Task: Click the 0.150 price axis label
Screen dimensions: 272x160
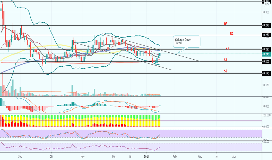Action: [266, 85]
